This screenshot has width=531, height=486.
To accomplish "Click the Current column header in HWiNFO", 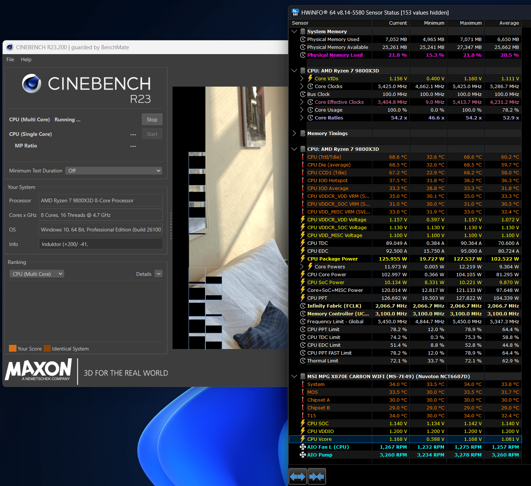I will tap(391, 23).
